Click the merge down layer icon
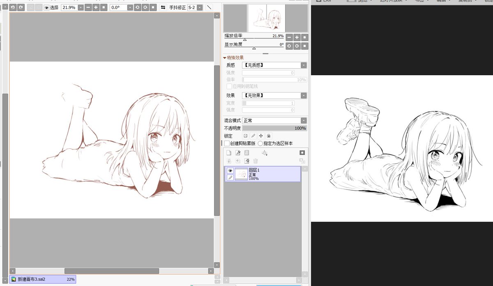493x286 pixels. (x=238, y=161)
